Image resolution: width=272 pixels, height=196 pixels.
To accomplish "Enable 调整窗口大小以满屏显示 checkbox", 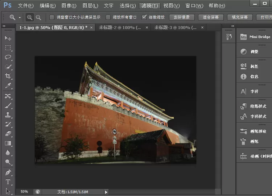I will tap(52, 17).
